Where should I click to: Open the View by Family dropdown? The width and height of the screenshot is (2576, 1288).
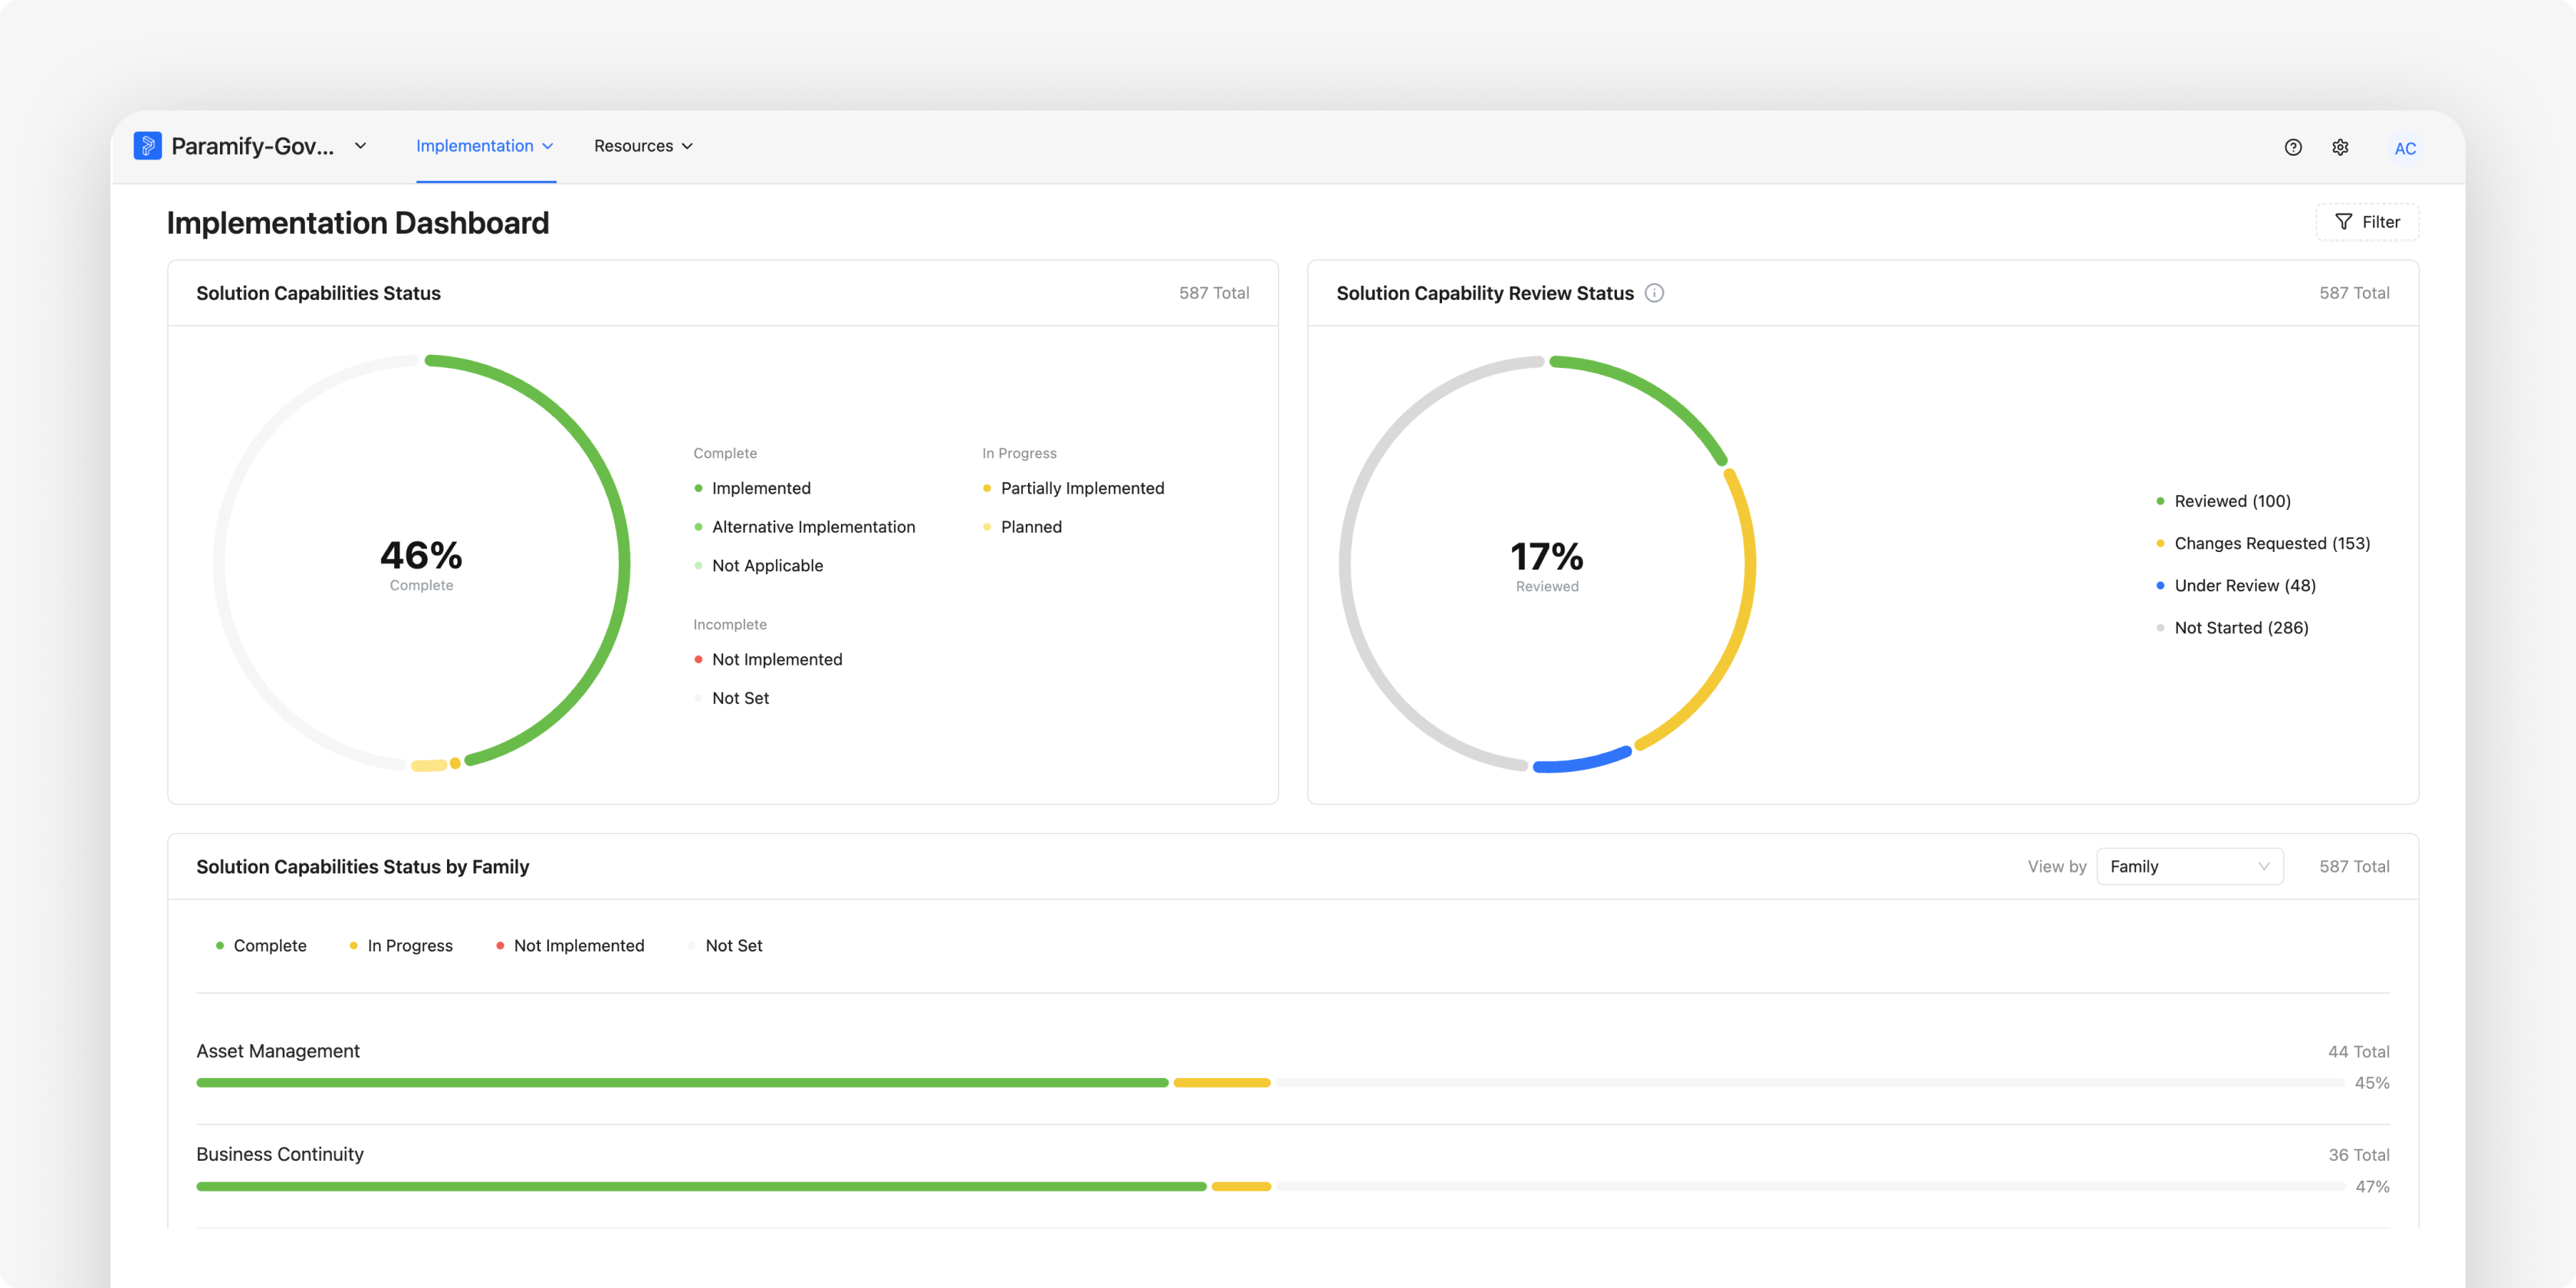2189,866
